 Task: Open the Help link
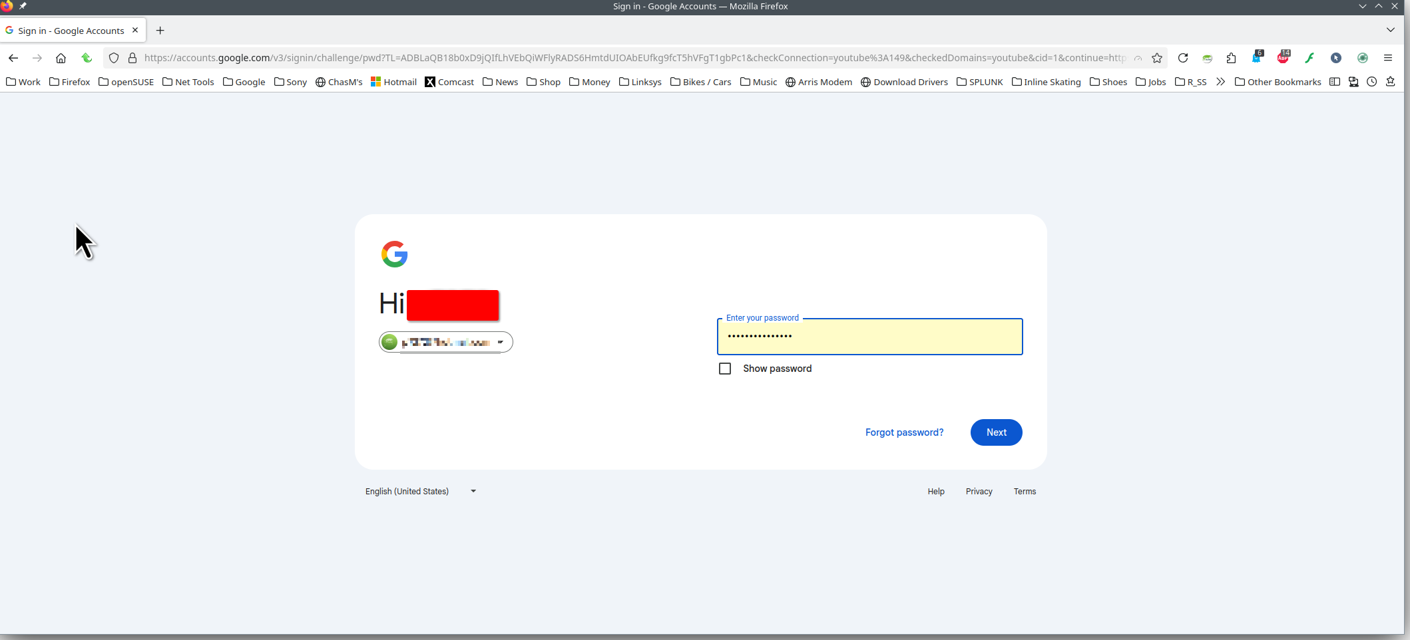936,492
